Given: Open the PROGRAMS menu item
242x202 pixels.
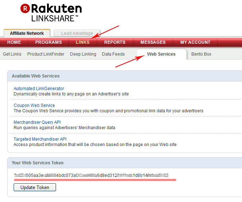Looking at the screenshot, I should pyautogui.click(x=48, y=42).
